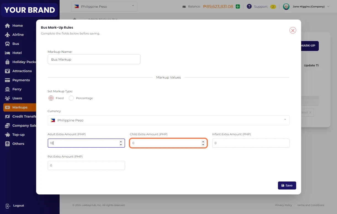Close the Bus Mark-Up Rules dialog
This screenshot has width=337, height=214.
293,30
